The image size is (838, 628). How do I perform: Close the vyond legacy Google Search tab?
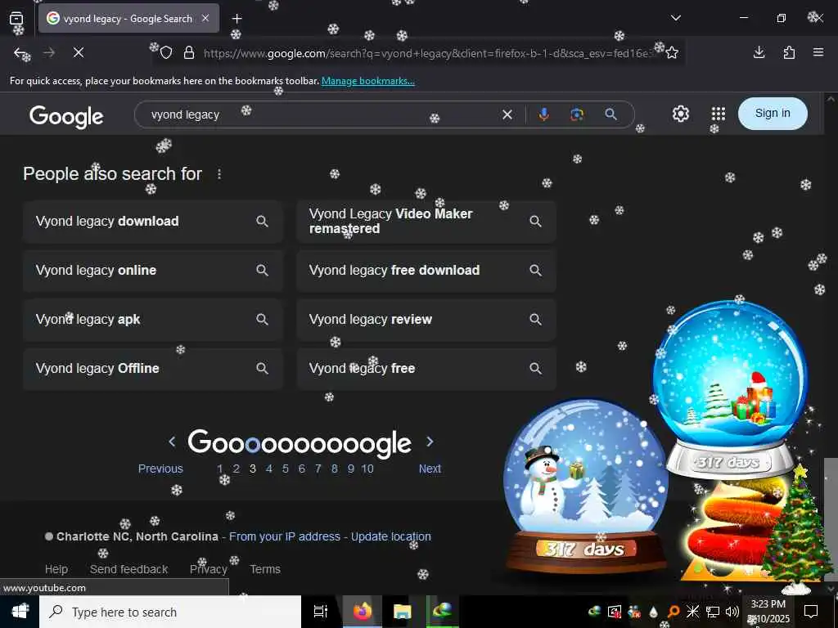[x=205, y=18]
